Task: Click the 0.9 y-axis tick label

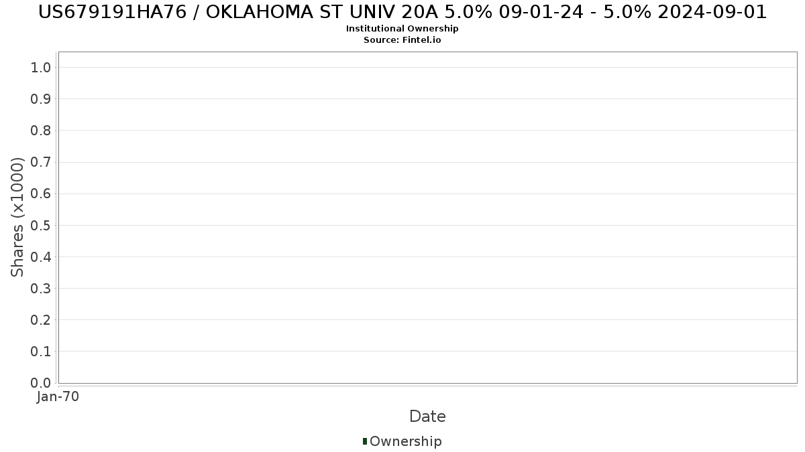Action: [41, 98]
